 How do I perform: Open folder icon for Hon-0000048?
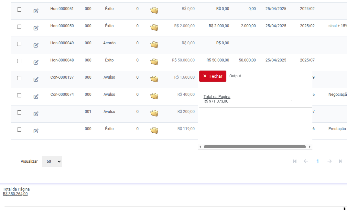[154, 61]
